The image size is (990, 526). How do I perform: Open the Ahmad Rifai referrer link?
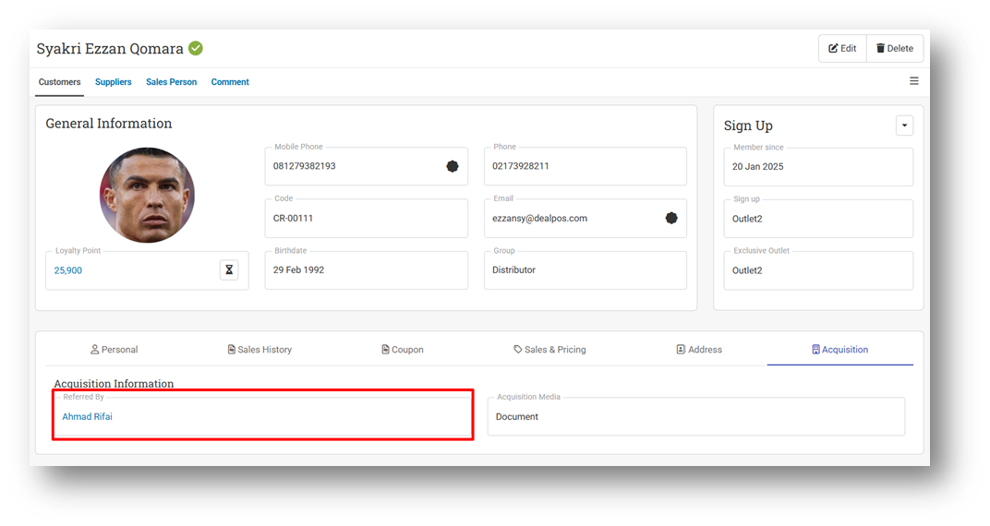(x=87, y=417)
